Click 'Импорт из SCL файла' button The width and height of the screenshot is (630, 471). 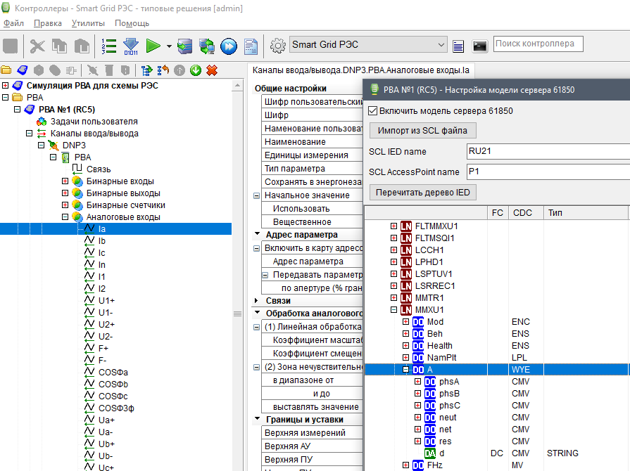[422, 131]
